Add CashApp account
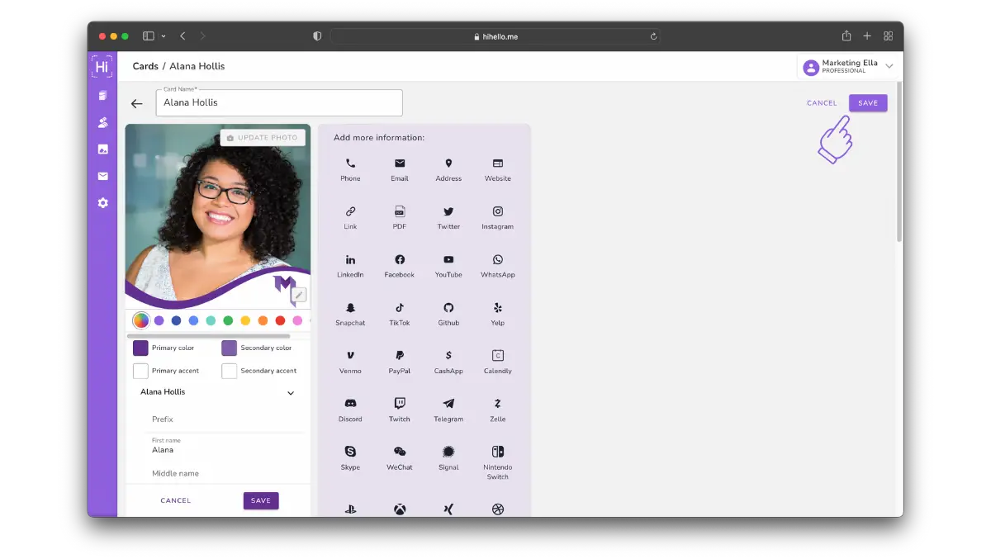The width and height of the screenshot is (991, 559). click(x=448, y=362)
